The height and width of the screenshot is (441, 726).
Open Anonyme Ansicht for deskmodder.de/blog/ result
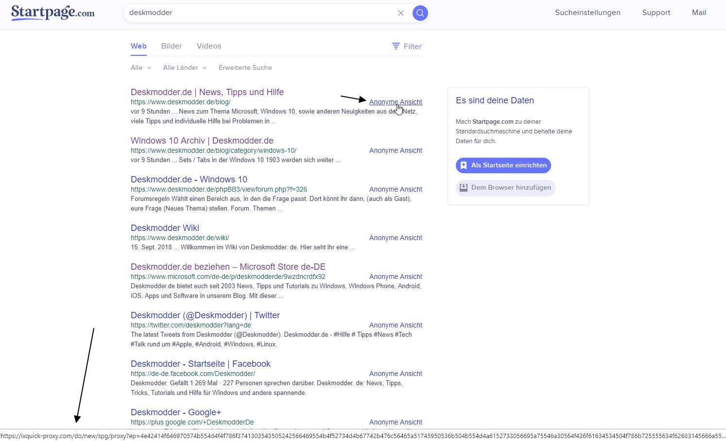396,102
